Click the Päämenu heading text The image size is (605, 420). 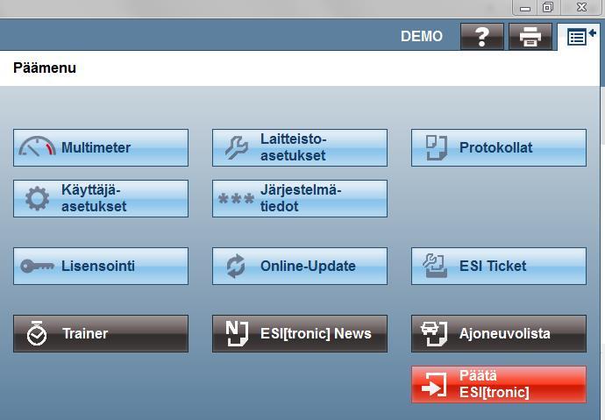point(45,68)
